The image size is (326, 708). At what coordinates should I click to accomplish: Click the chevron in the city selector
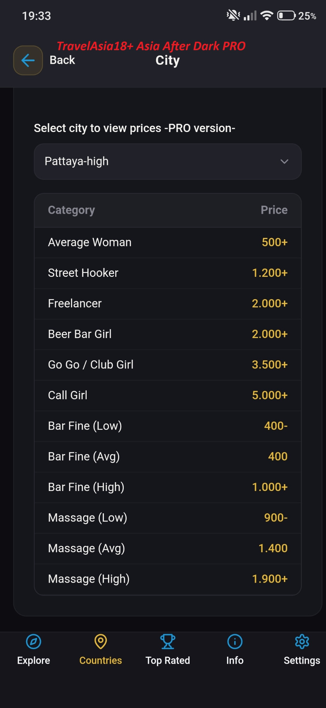click(x=284, y=161)
